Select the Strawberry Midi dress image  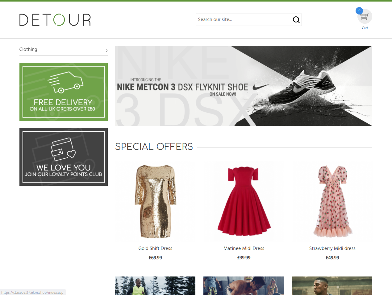pyautogui.click(x=332, y=201)
